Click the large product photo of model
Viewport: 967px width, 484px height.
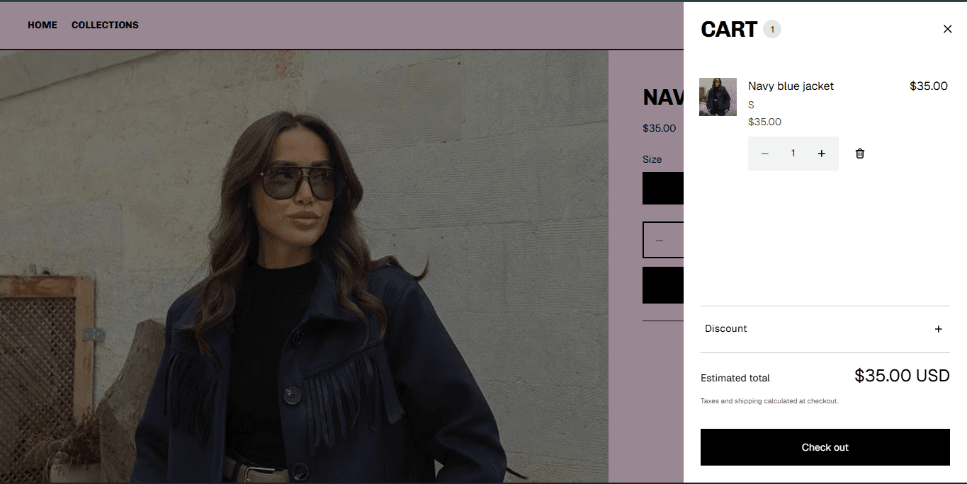(304, 266)
